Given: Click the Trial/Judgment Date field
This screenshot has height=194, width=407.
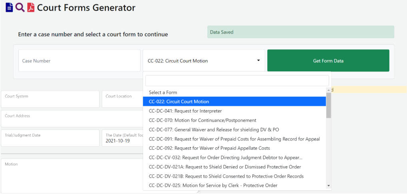Looking at the screenshot, I should click(50, 138).
